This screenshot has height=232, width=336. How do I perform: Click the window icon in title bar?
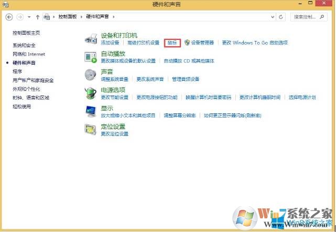[x=6, y=4]
